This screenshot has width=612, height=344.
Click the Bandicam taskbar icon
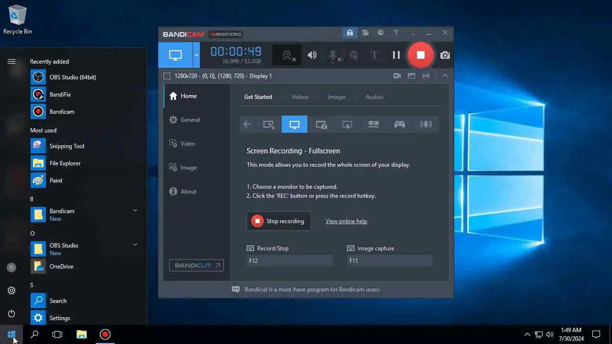point(105,334)
